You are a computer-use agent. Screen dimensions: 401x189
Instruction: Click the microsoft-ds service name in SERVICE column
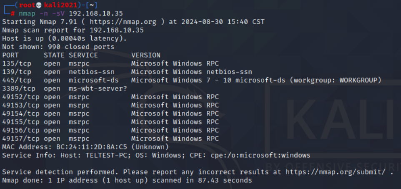(94, 80)
